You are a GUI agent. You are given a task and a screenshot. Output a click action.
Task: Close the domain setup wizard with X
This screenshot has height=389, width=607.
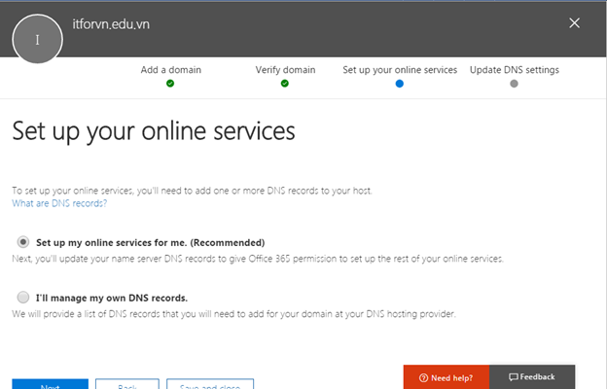click(x=575, y=22)
